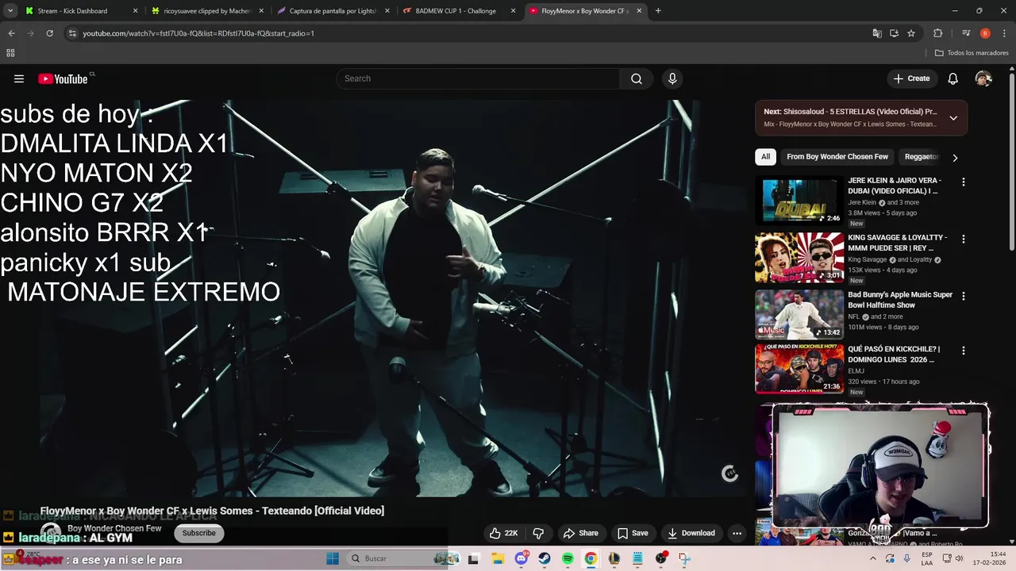The height and width of the screenshot is (571, 1016).
Task: Open options menu for KING SAVAGGE video
Action: click(964, 239)
